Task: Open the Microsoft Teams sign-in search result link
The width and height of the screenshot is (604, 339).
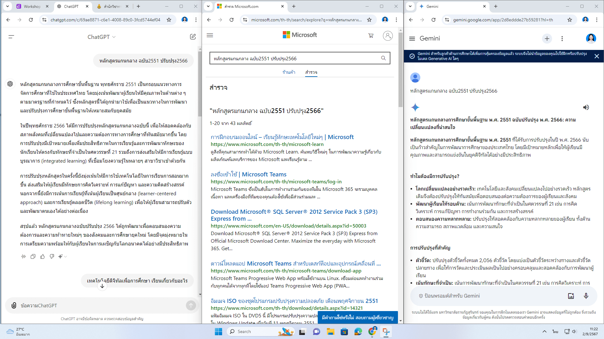Action: click(249, 174)
